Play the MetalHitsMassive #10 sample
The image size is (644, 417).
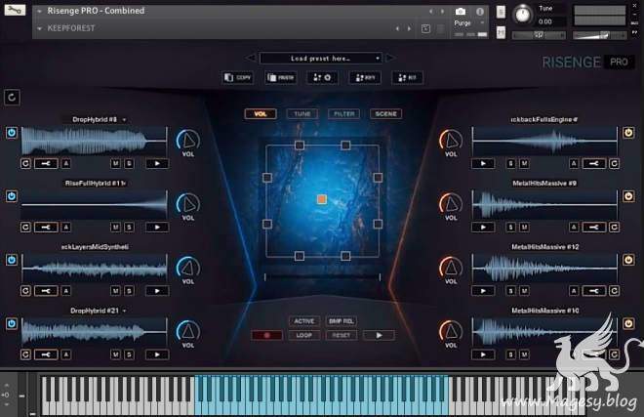(483, 354)
